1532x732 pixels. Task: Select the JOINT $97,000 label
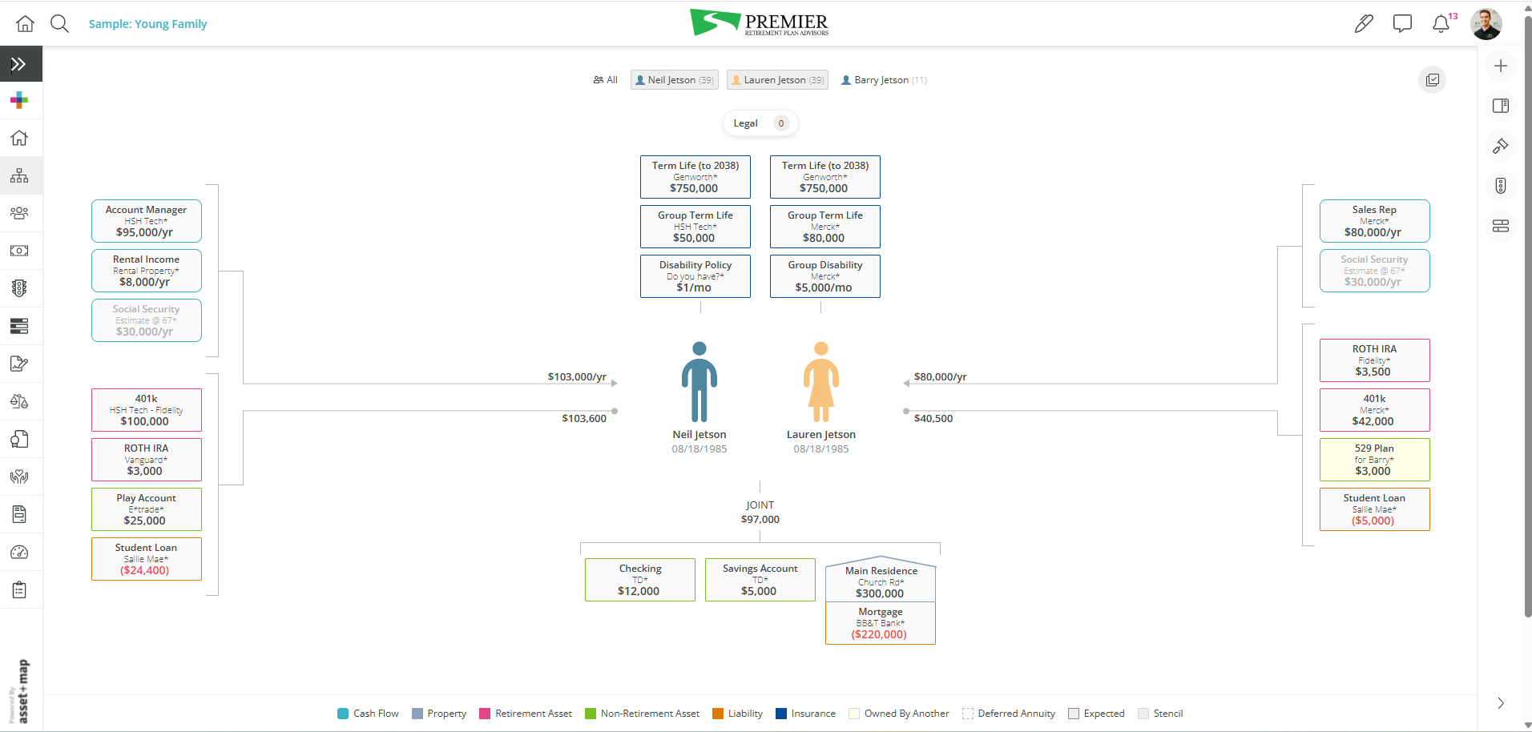(760, 513)
